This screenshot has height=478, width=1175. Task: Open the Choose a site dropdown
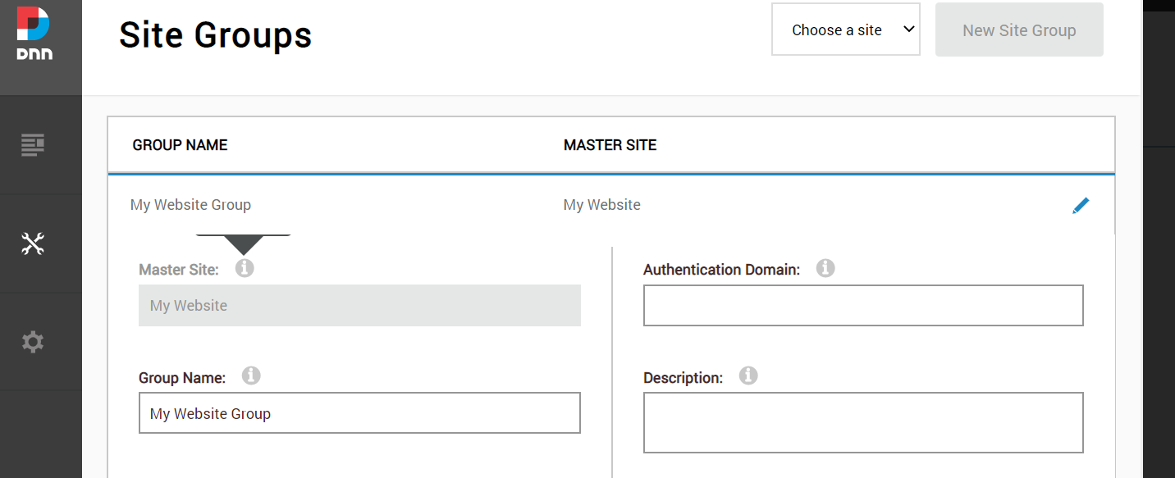click(845, 29)
